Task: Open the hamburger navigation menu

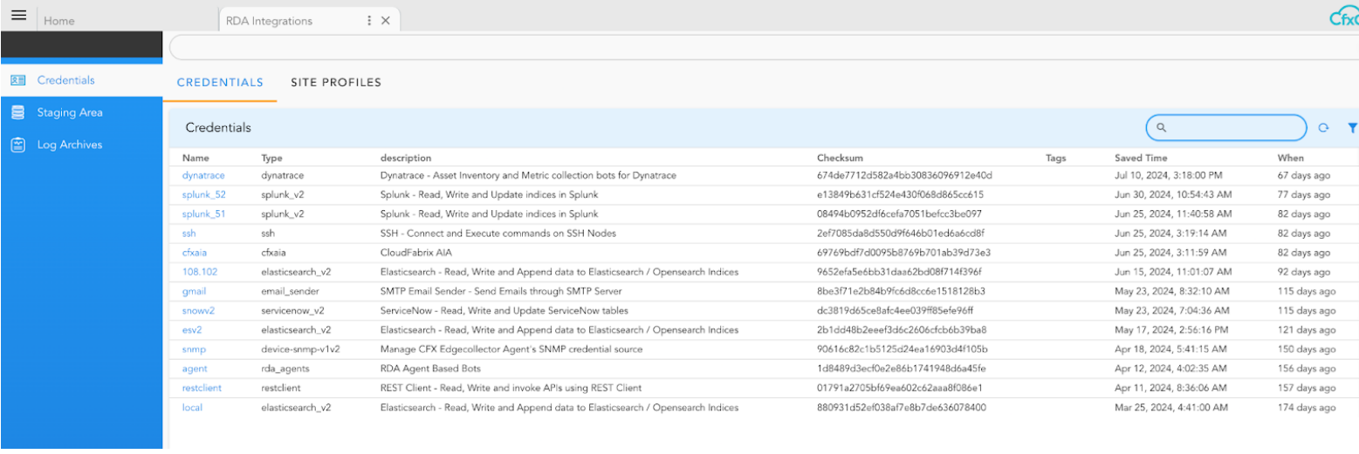Action: (x=18, y=17)
